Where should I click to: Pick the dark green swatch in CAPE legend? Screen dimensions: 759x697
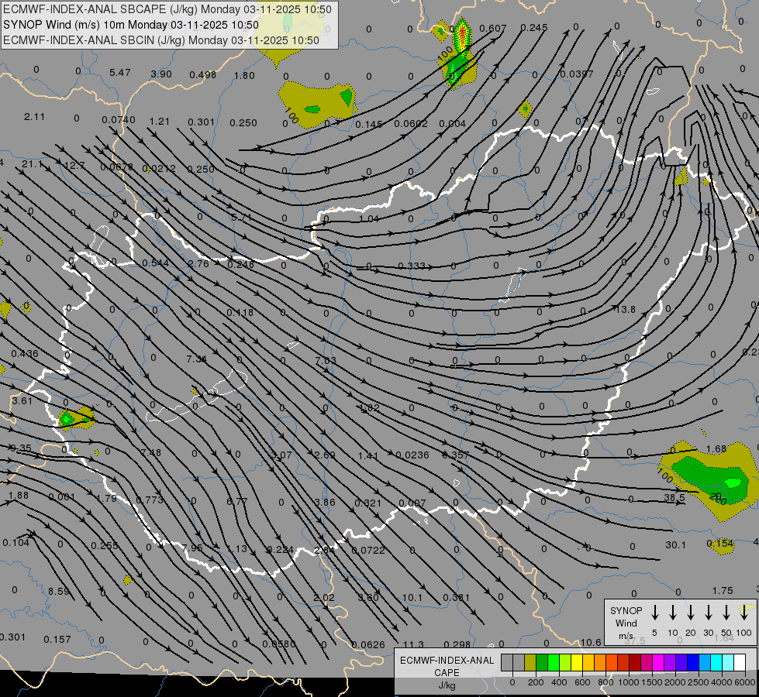[542, 663]
